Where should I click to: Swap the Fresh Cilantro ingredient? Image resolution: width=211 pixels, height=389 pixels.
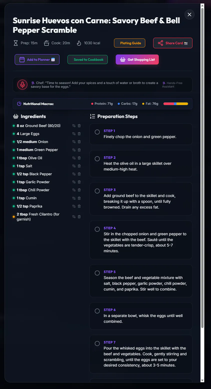[x=74, y=217]
